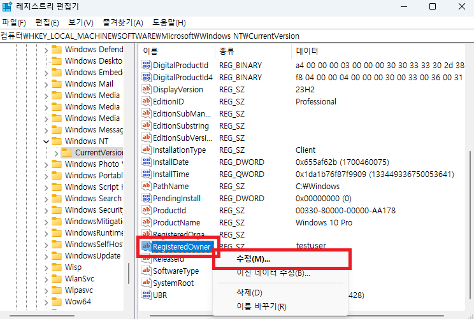This screenshot has width=474, height=319.
Task: Click the ProductId string value icon
Action: [x=147, y=210]
